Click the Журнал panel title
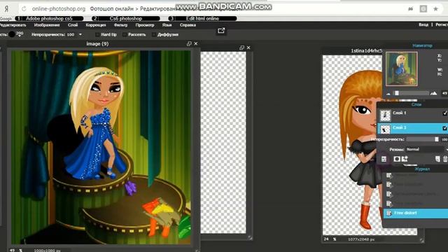 pyautogui.click(x=422, y=169)
